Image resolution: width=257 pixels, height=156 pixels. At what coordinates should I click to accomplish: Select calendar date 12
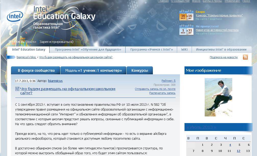pyautogui.click(x=238, y=151)
